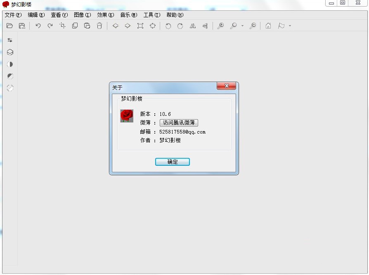
Task: Click the open folder toolbar icon
Action: (9, 26)
